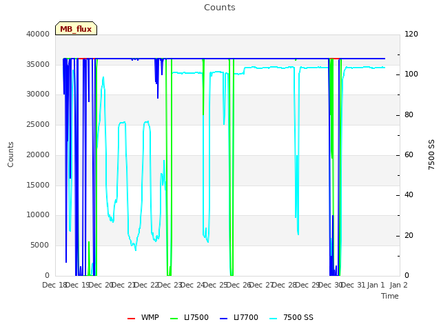Click the 35000 y-axis tick label
The image size is (441, 331).
point(38,64)
